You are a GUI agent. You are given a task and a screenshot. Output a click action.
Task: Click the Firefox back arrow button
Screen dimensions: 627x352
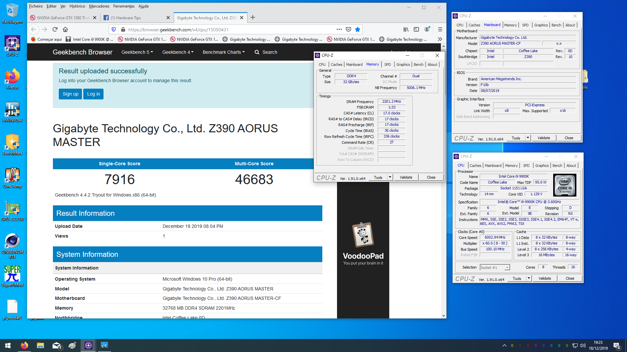[33, 29]
